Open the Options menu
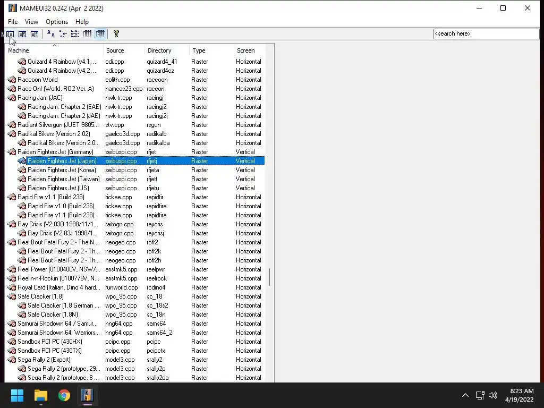The image size is (544, 408). point(57,21)
